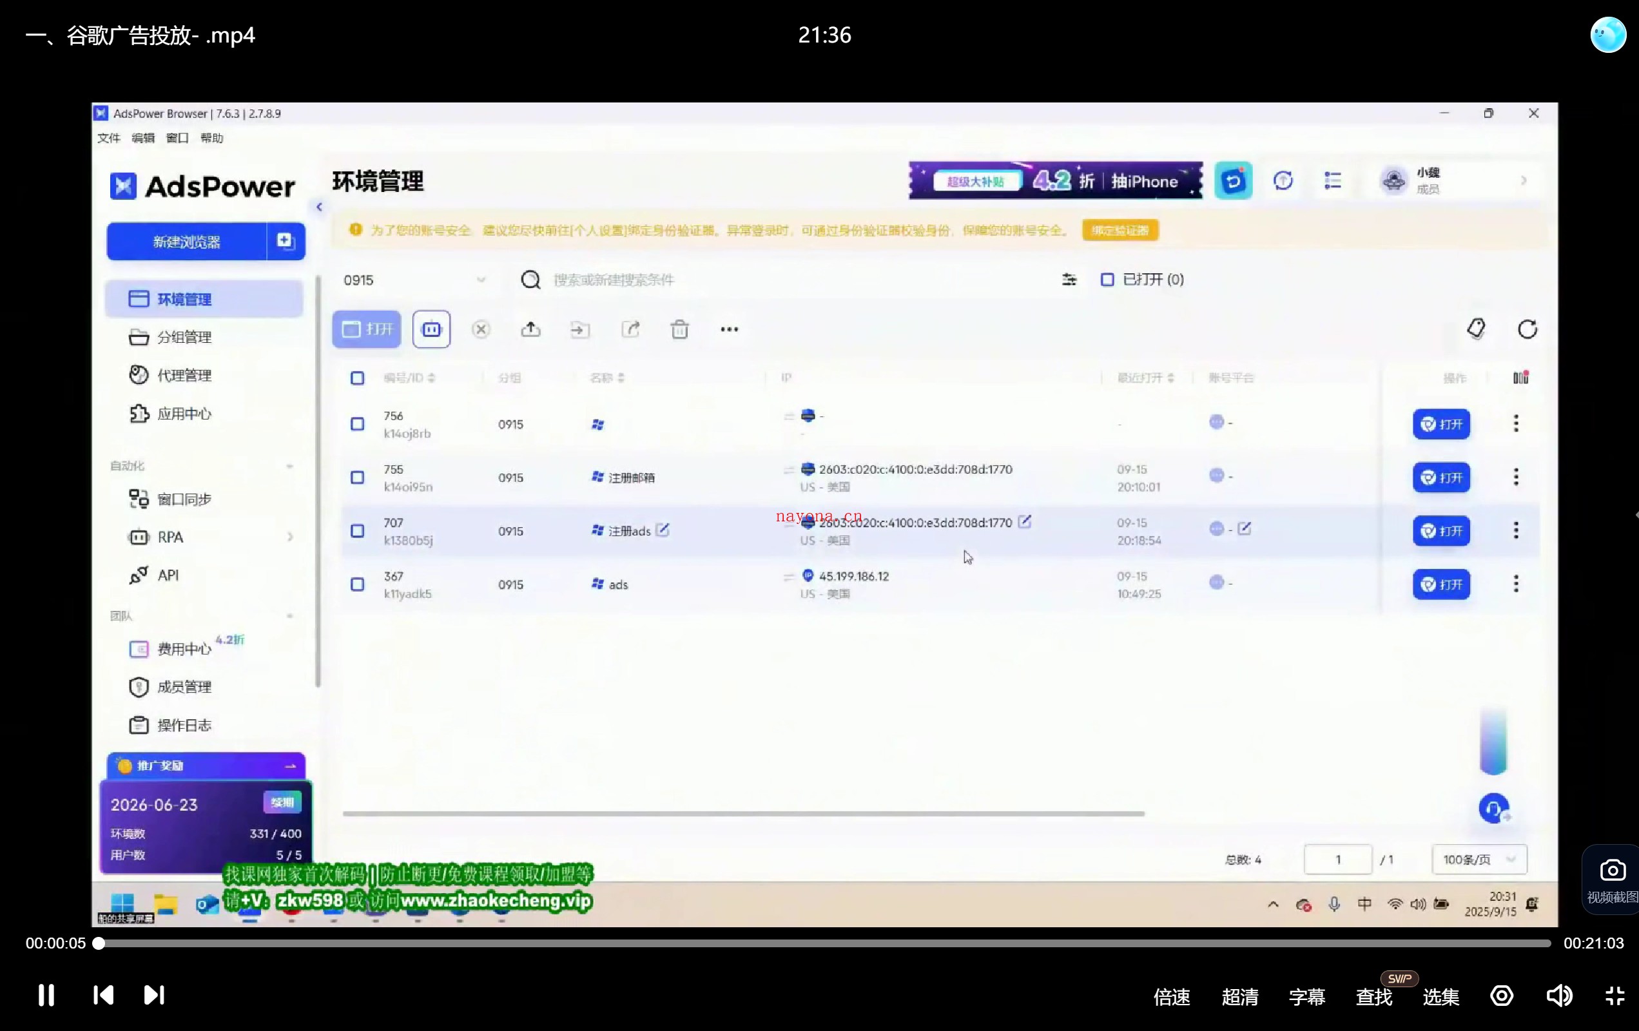The height and width of the screenshot is (1031, 1639).
Task: Open the column settings icon in table header
Action: (1520, 378)
